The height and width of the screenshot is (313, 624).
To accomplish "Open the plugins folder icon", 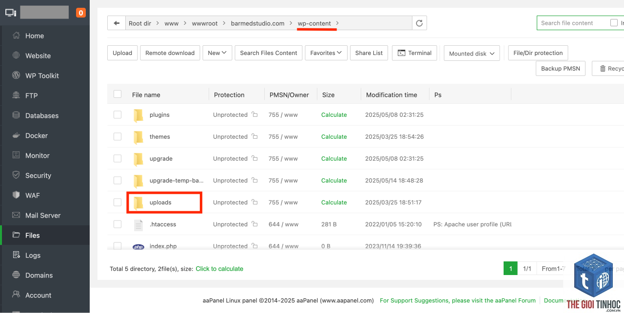I will pyautogui.click(x=138, y=115).
